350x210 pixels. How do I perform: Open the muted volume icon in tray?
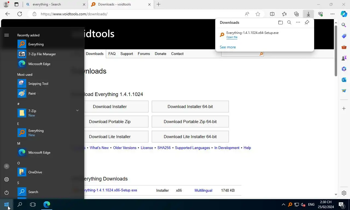point(303,205)
